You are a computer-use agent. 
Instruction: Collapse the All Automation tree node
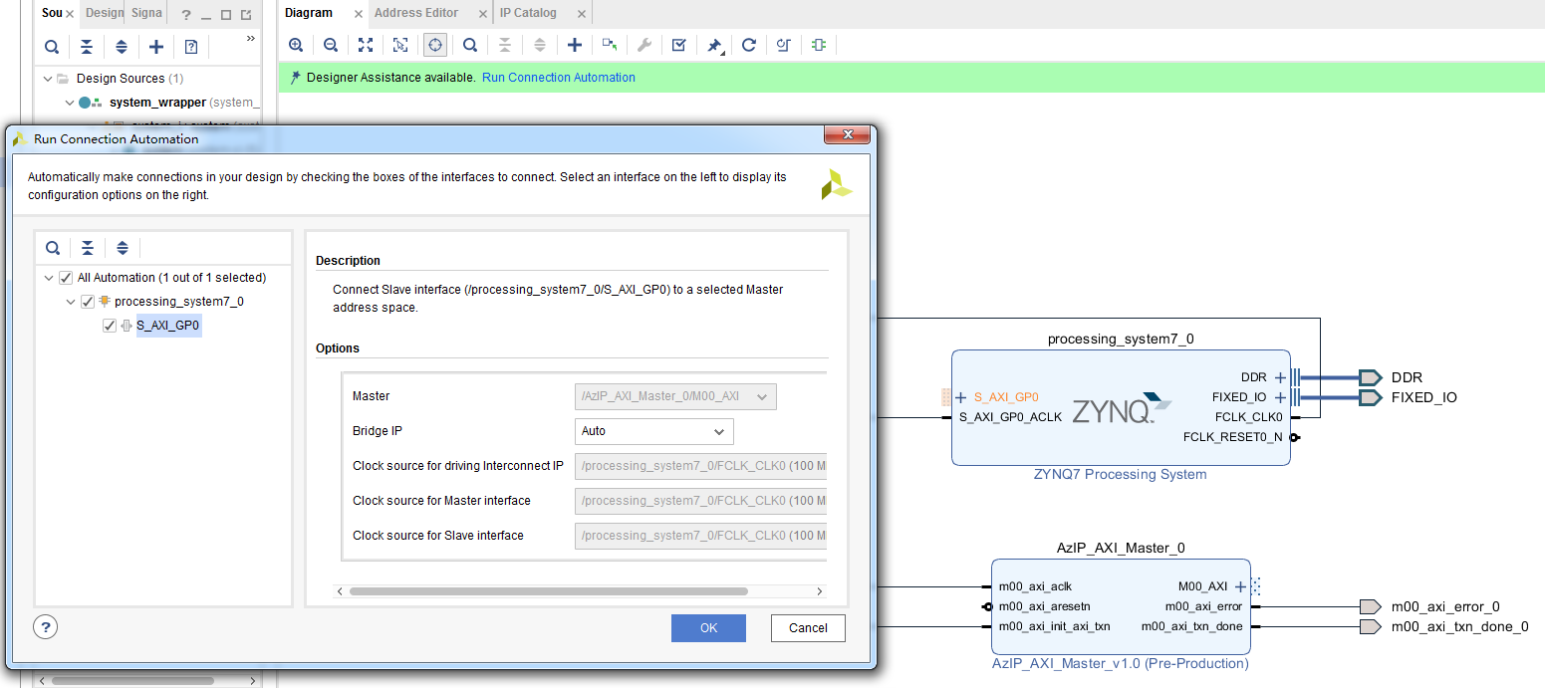point(50,278)
